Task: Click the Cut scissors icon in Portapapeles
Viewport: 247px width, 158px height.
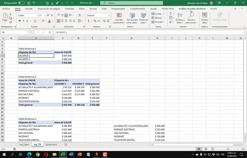Action: click(x=10, y=14)
